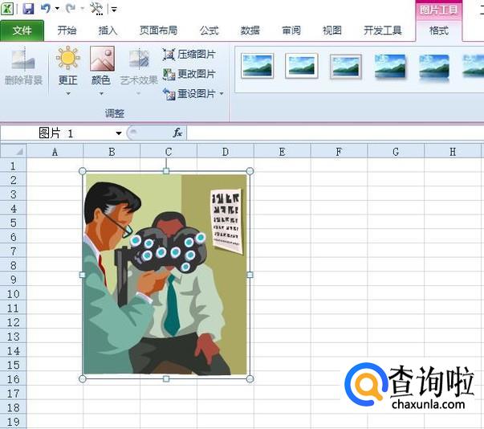
Task: Open the Name Box dropdown arrow
Action: [x=119, y=133]
